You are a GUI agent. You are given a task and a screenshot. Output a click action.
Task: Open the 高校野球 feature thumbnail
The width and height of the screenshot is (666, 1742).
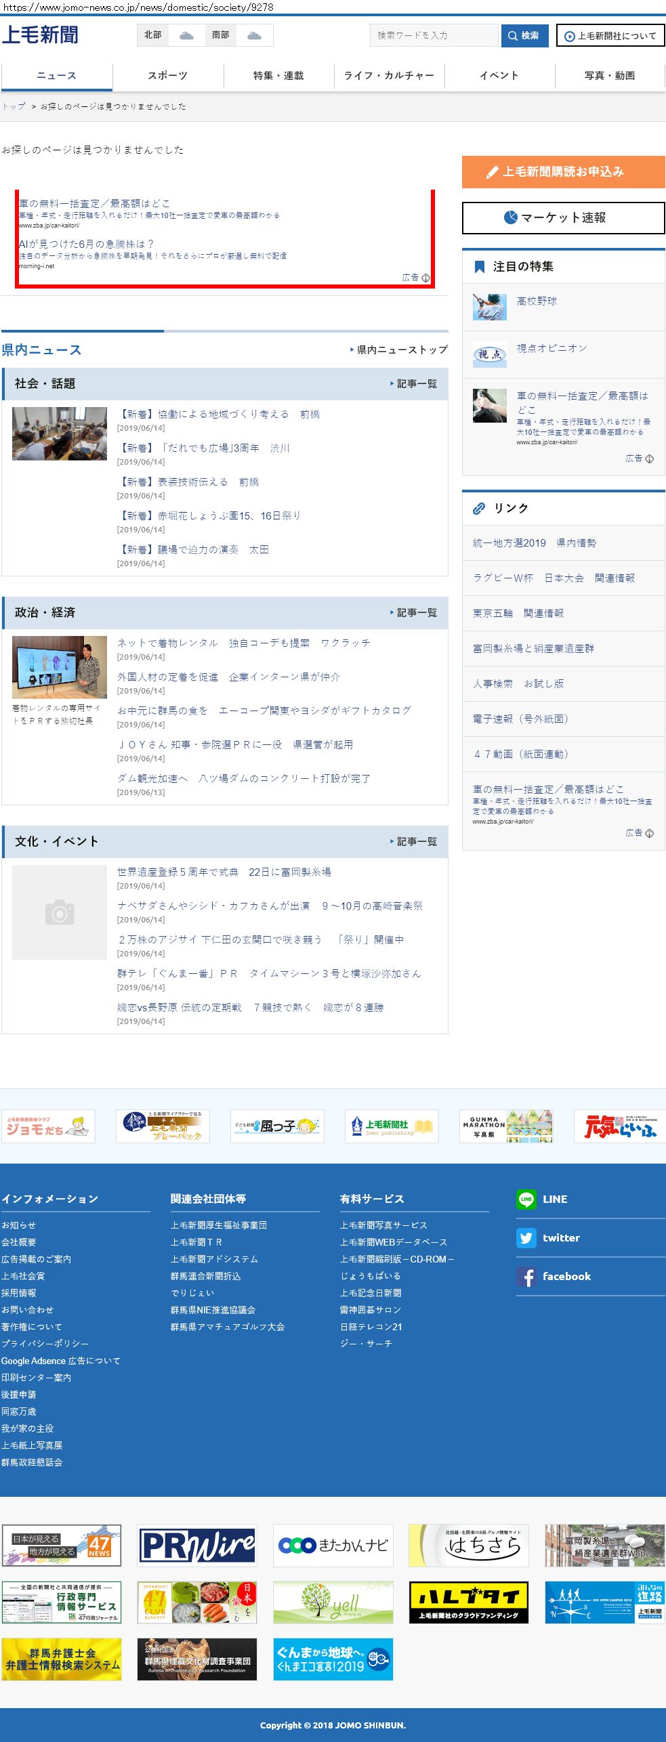click(489, 307)
